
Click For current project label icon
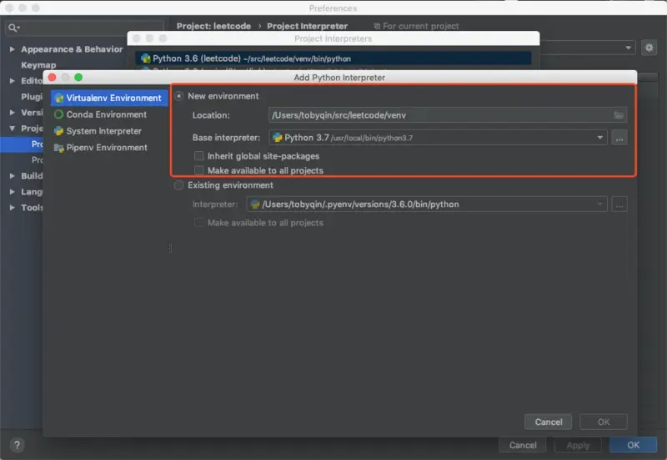pos(377,26)
